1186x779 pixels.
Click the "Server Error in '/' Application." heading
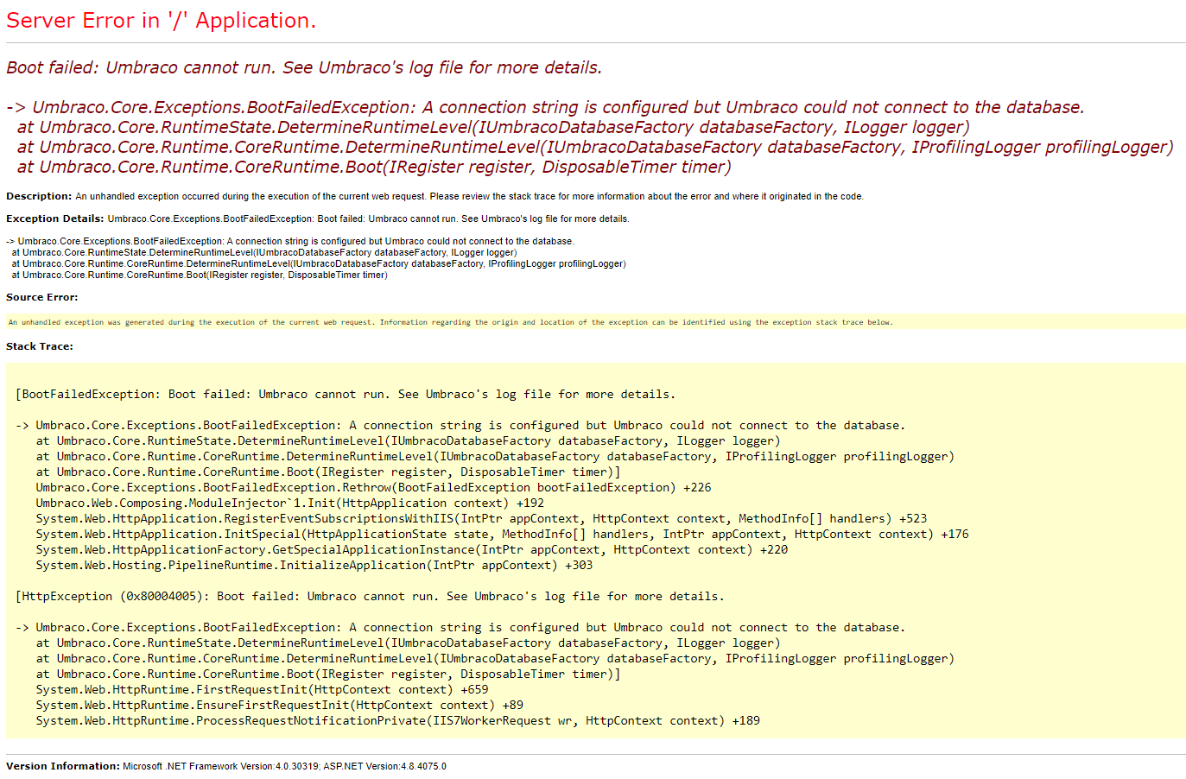pyautogui.click(x=161, y=21)
